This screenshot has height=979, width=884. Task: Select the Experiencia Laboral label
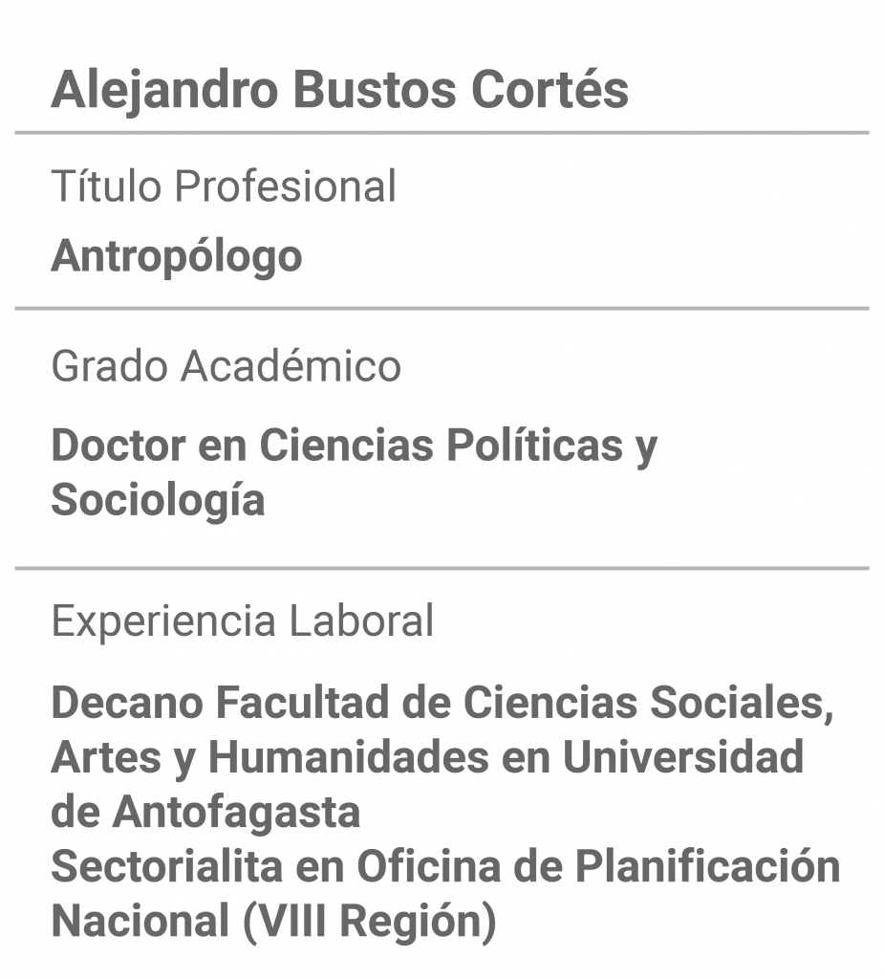tap(242, 621)
